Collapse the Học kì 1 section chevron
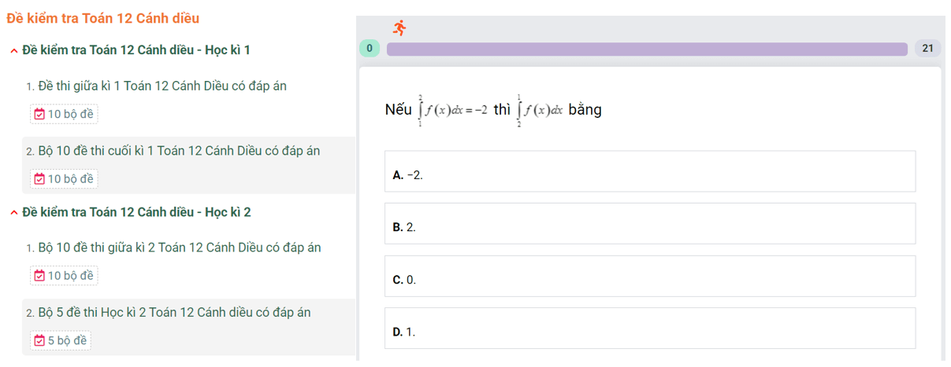The width and height of the screenshot is (951, 367). pyautogui.click(x=14, y=51)
